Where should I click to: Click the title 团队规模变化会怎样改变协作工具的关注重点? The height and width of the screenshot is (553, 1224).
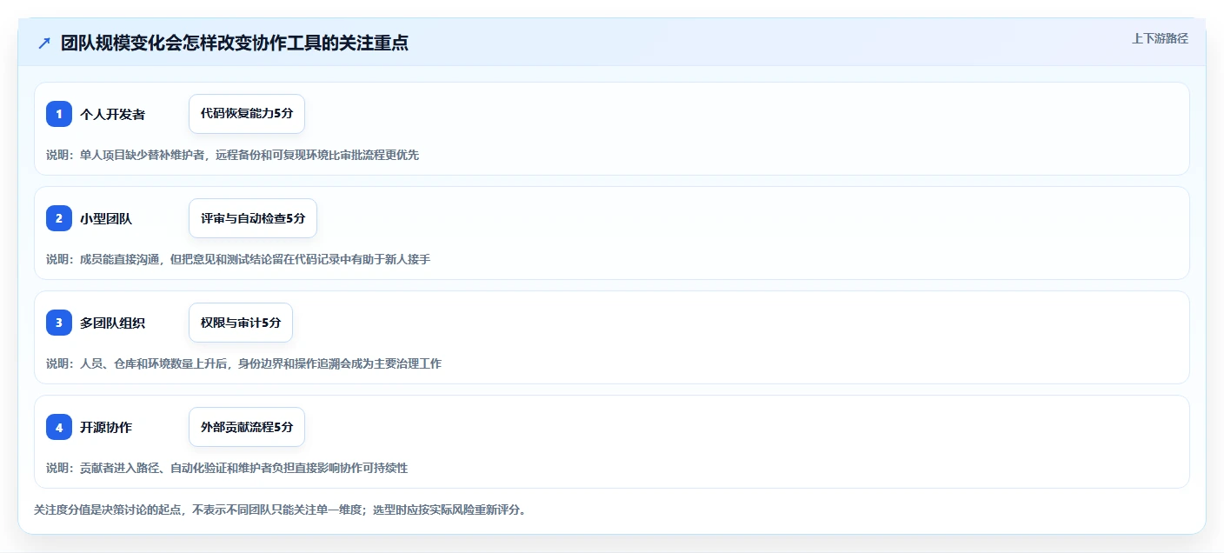[x=235, y=43]
